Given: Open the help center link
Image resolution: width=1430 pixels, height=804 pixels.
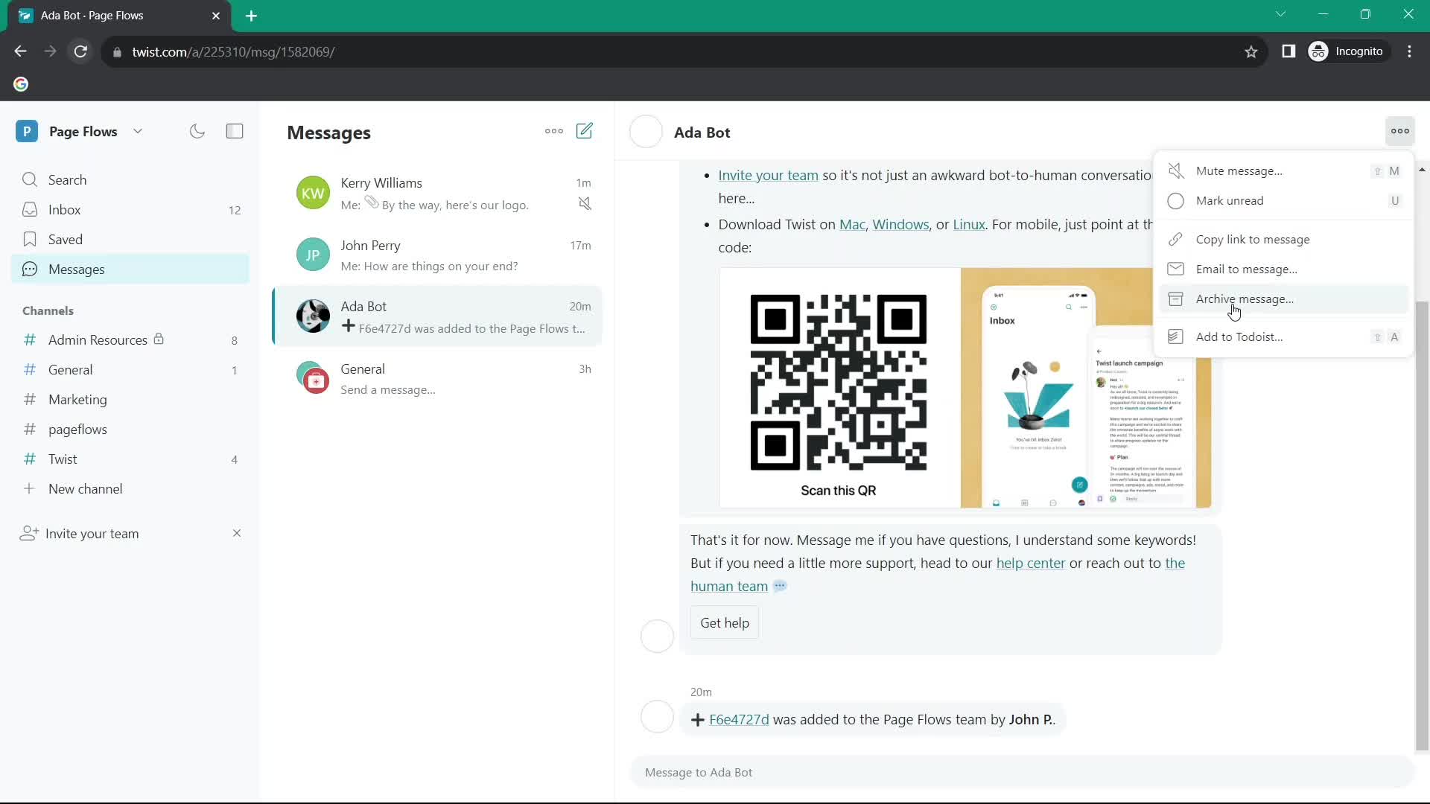Looking at the screenshot, I should (x=1031, y=563).
